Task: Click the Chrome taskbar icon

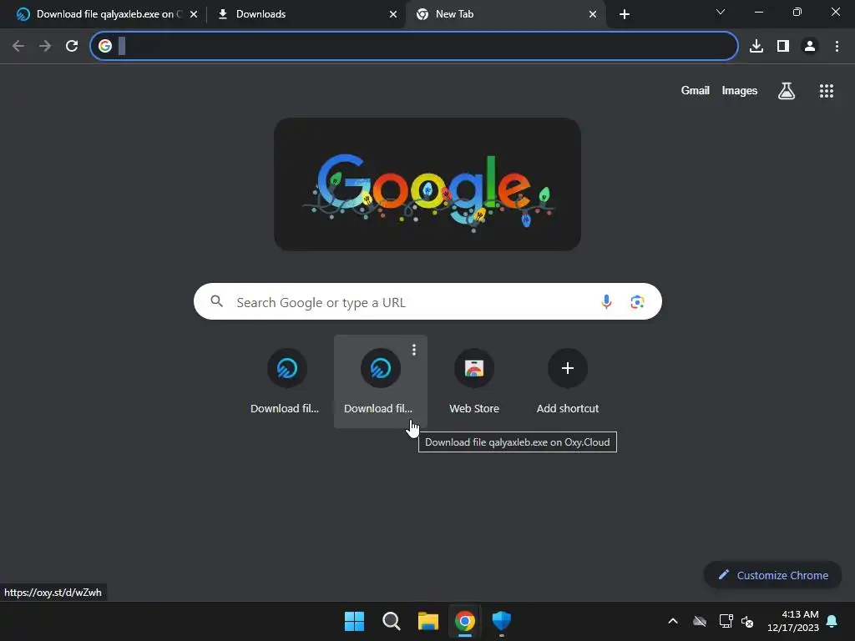Action: pyautogui.click(x=465, y=621)
